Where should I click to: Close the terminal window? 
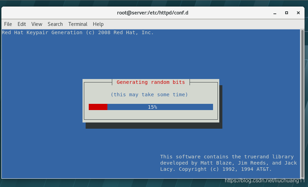point(298,13)
